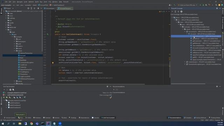Click the yellow lightbulb intention icon in gutter
Viewport: 224px width, 126px height.
coord(53,63)
